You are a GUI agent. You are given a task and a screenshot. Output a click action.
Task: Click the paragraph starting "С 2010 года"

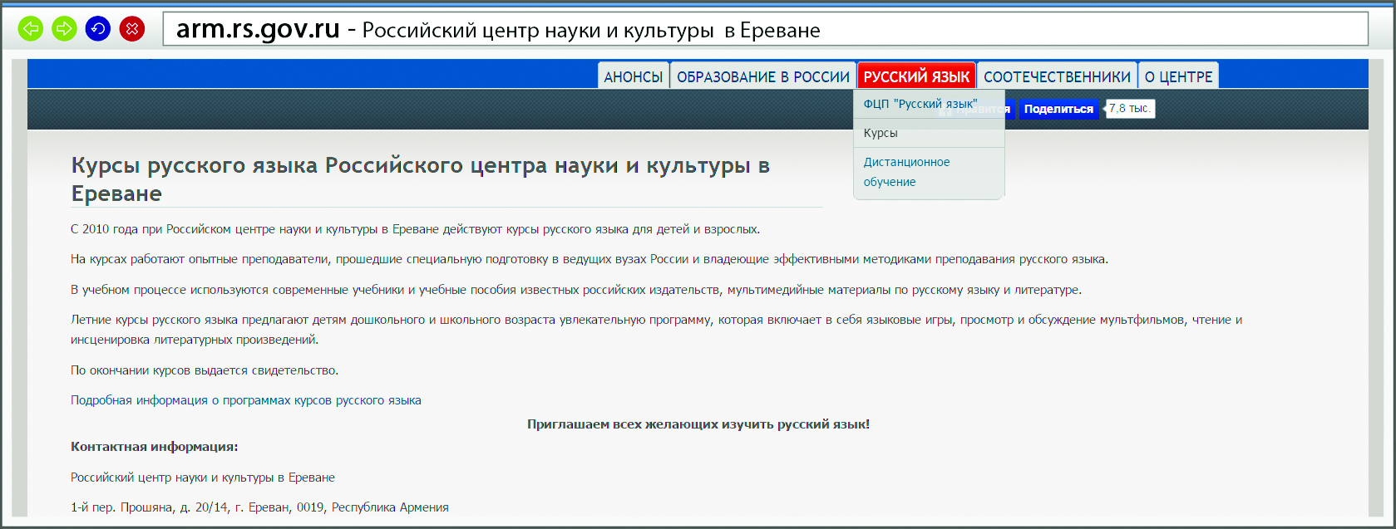tap(416, 229)
